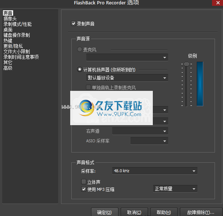Image resolution: width=223 pixels, height=216 pixels.
Task: Open the 默认播放设备 dropdown
Action: [127, 78]
